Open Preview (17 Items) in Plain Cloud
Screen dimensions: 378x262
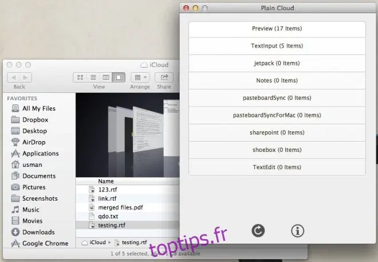point(277,29)
